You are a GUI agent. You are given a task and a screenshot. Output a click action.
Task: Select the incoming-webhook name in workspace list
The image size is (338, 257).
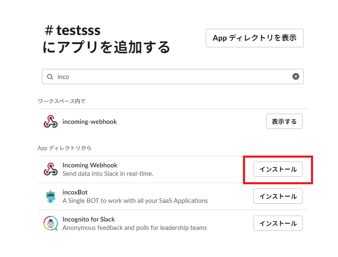tap(90, 122)
